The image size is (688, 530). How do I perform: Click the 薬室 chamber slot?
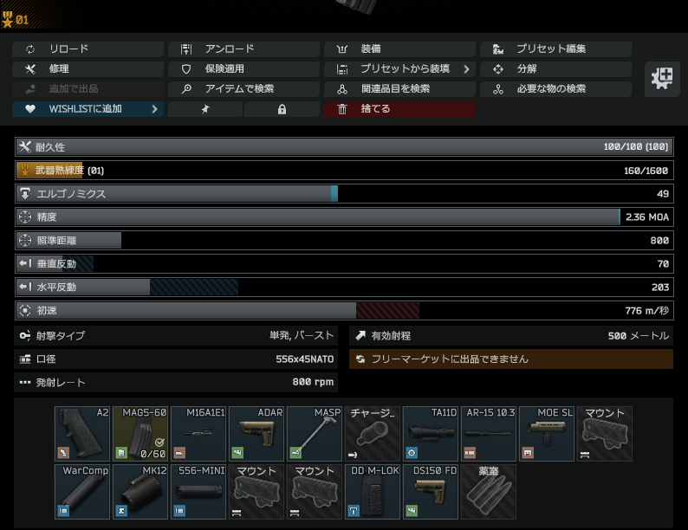pos(489,492)
